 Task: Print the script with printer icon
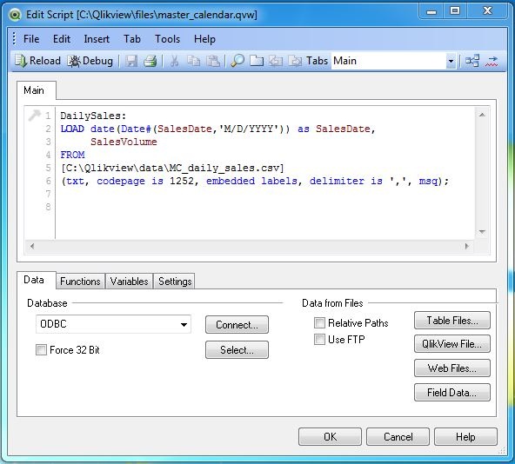(x=150, y=61)
